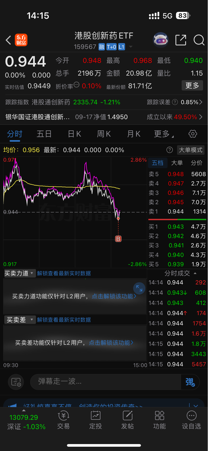This screenshot has width=208, height=451.
Task: Tap the buy-sell ratio red-green bar
Action: [x=177, y=219]
